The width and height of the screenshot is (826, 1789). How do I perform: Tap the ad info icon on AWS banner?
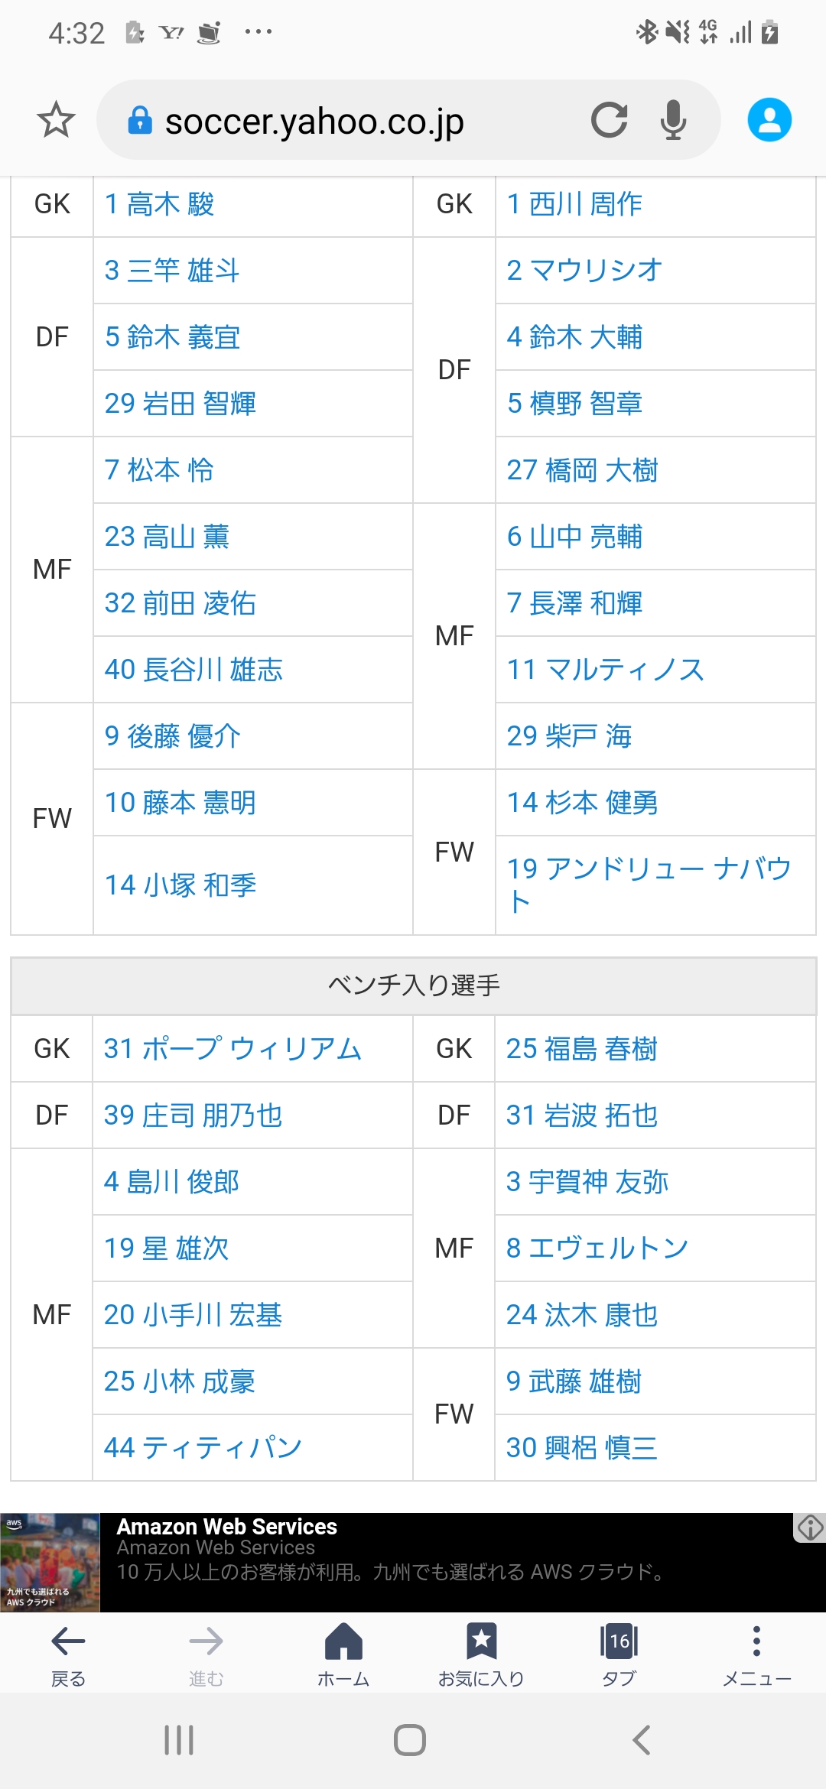tap(810, 1528)
